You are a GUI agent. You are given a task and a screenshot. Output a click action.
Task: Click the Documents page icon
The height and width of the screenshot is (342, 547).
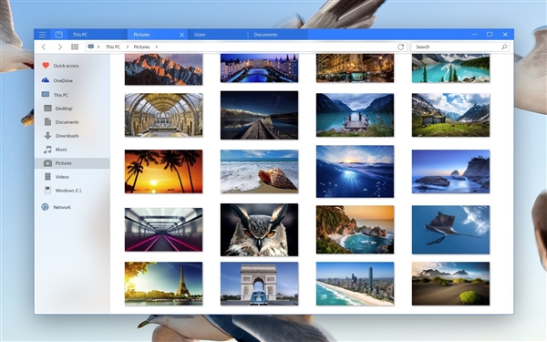(x=47, y=122)
